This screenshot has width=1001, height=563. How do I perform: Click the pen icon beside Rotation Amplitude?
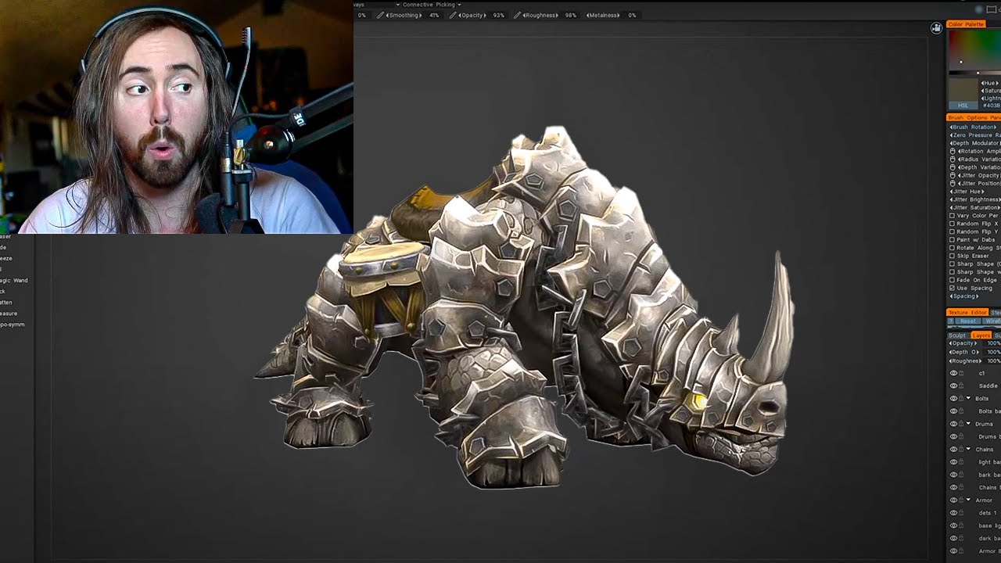pyautogui.click(x=953, y=151)
